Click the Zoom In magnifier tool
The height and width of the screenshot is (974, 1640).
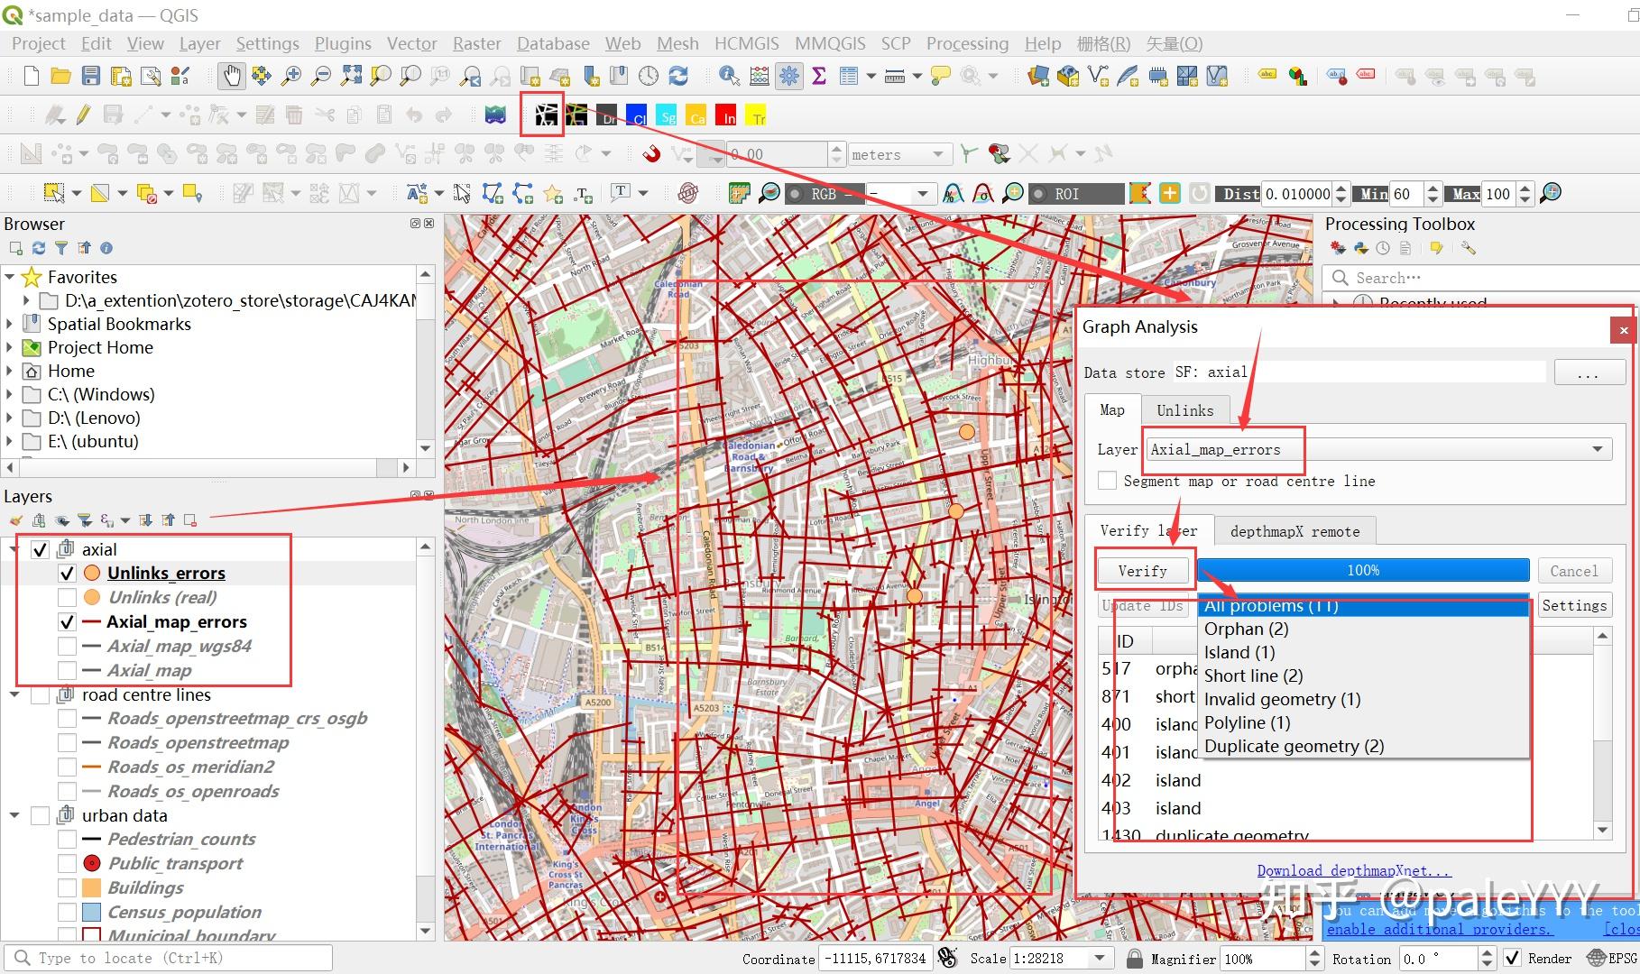point(290,76)
